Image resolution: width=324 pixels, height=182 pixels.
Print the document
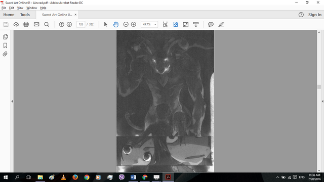point(26,24)
